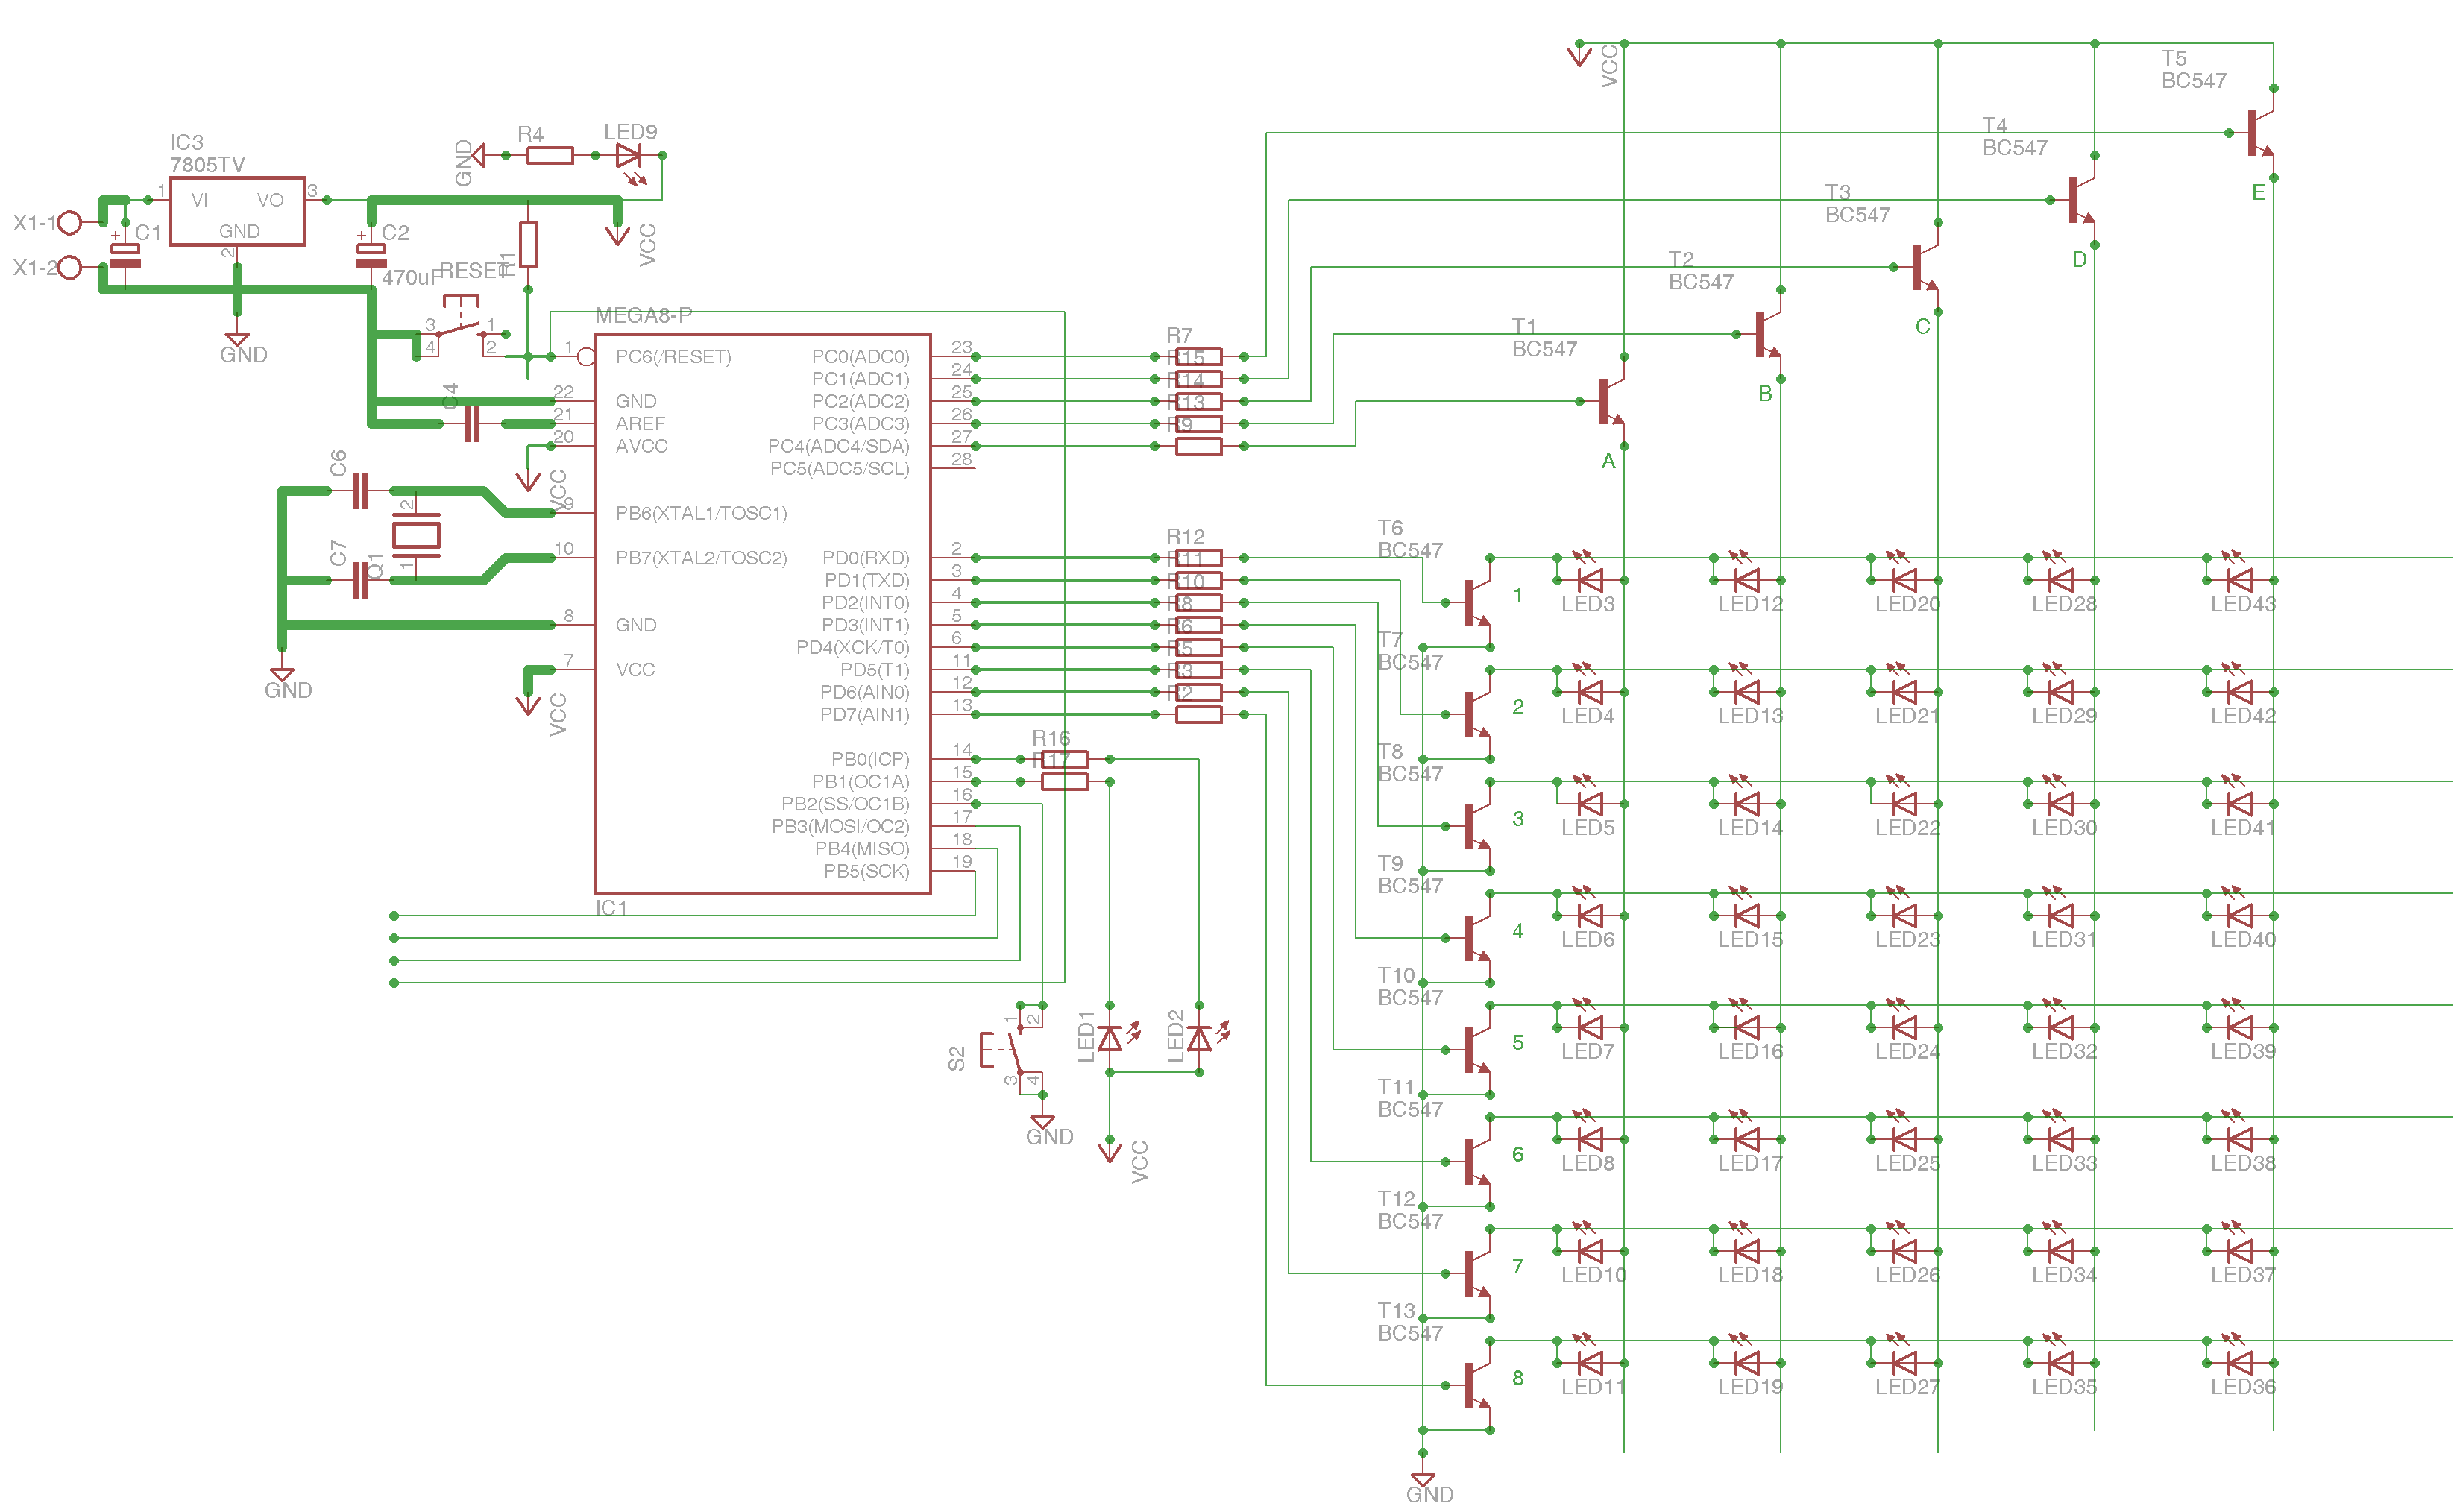Select the X1-1 connector terminal
2454x1512 pixels.
(69, 222)
